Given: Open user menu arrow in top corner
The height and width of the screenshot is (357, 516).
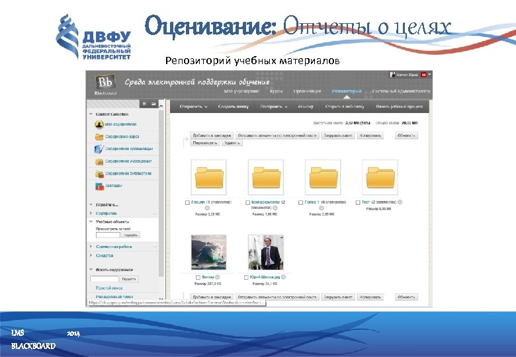Looking at the screenshot, I should 429,75.
